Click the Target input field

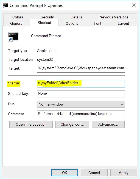(x=81, y=69)
